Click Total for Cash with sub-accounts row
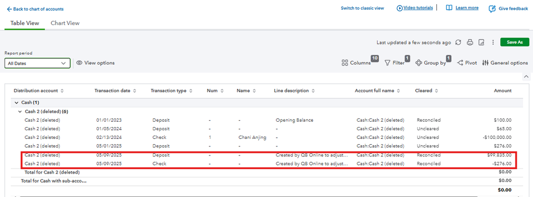The height and width of the screenshot is (197, 533). (267, 180)
